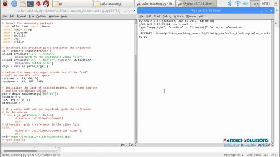280x157 pixels.
Task: Open the Wolfram icon in taskbar
Action: click(46, 3)
